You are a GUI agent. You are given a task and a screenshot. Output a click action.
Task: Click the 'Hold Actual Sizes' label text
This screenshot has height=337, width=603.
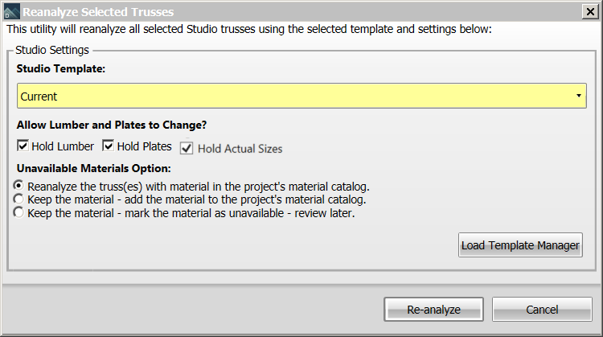click(x=240, y=149)
